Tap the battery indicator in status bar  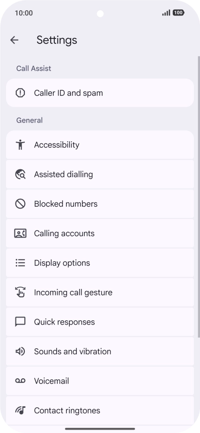point(178,13)
